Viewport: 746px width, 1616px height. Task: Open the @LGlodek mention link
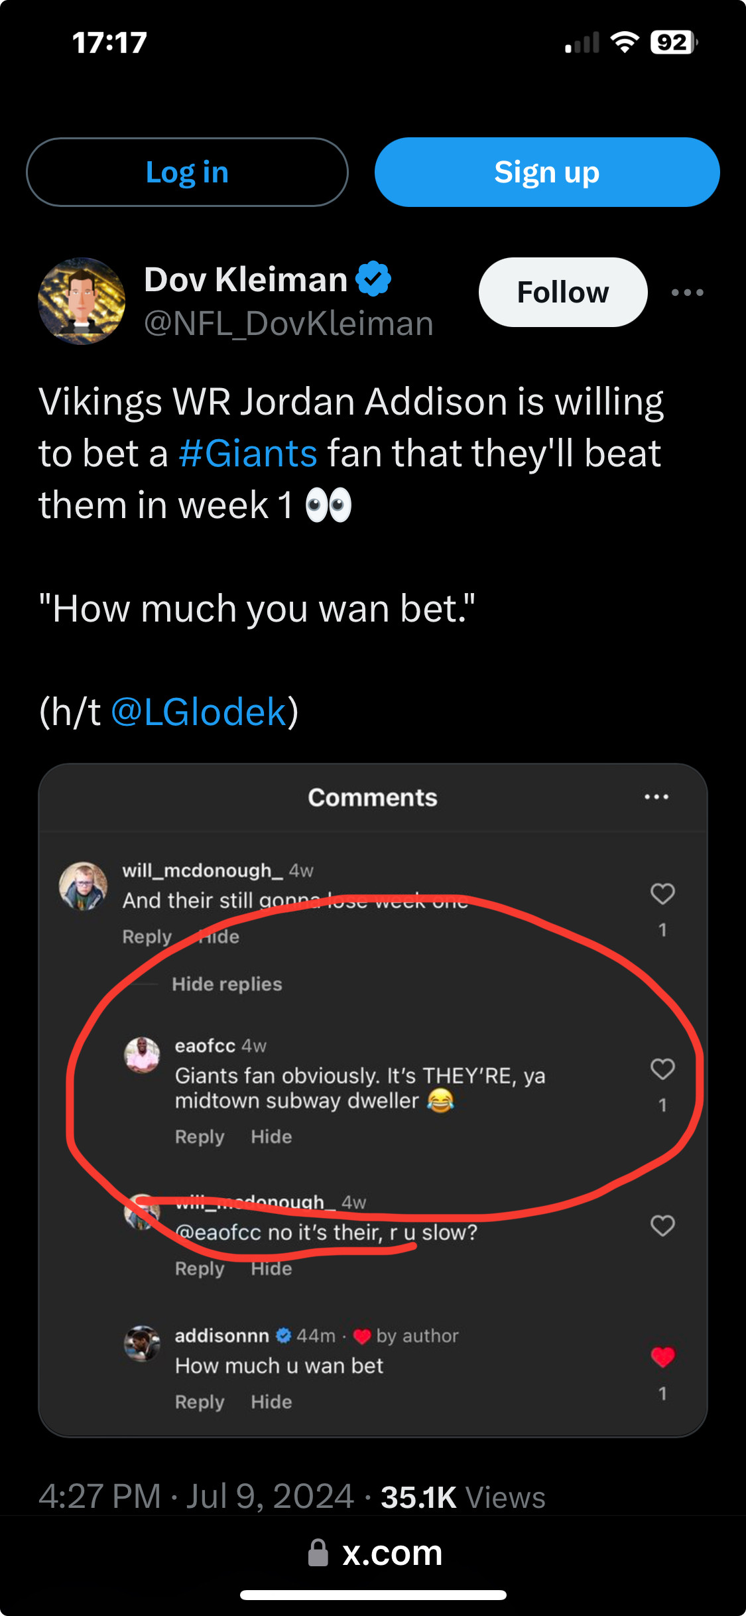pos(198,712)
